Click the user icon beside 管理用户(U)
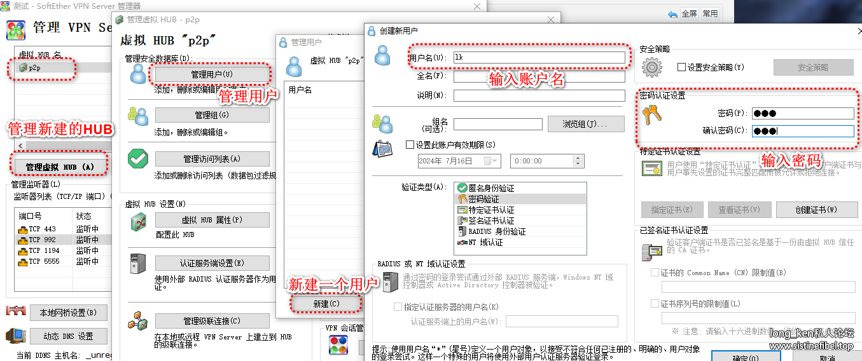The width and height of the screenshot is (862, 361). (x=138, y=74)
